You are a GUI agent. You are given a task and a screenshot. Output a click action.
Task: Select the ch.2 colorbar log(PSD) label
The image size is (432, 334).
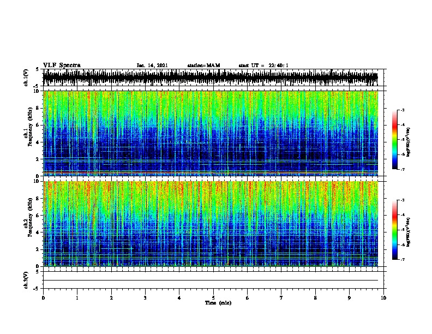tap(409, 232)
